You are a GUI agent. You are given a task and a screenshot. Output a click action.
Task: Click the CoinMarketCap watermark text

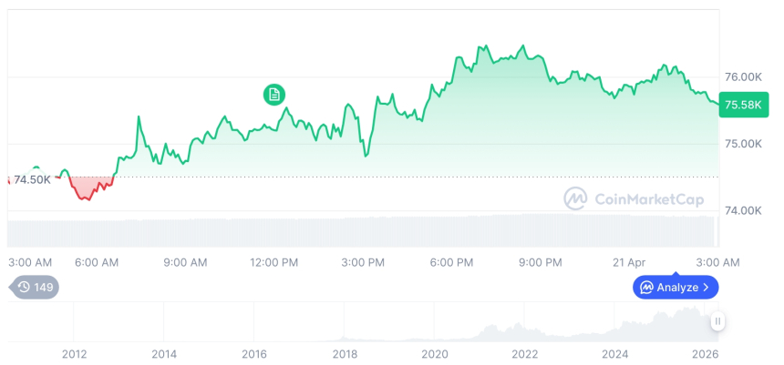[x=649, y=198]
